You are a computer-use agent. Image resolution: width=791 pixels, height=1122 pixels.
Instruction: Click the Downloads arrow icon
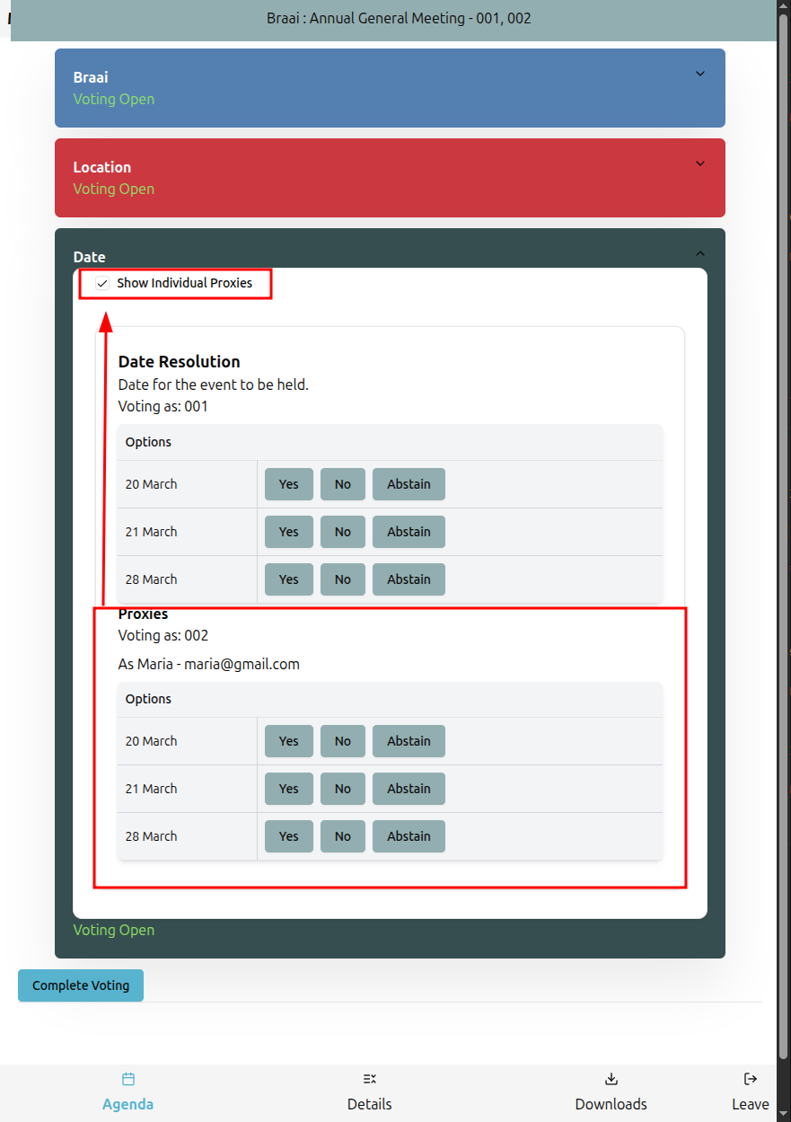(x=611, y=1078)
